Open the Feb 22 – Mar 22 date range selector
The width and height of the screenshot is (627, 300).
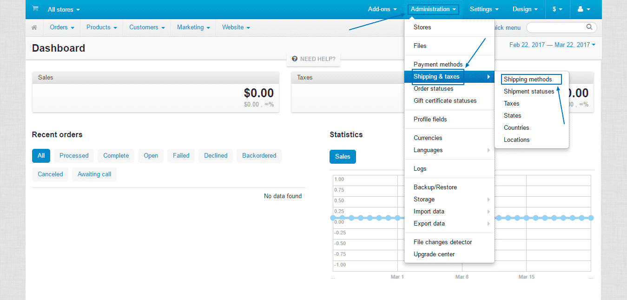pyautogui.click(x=551, y=45)
